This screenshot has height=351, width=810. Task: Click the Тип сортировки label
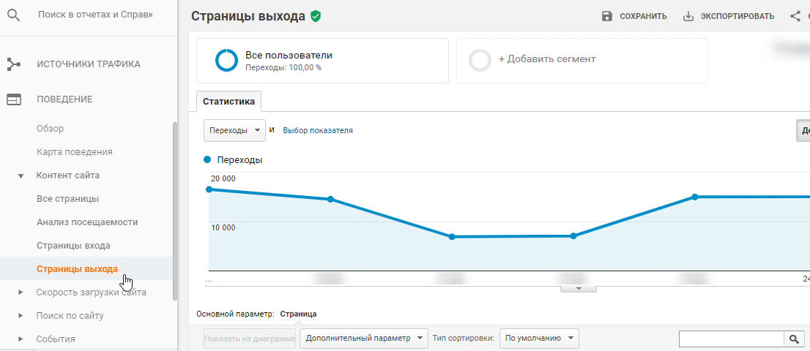464,339
